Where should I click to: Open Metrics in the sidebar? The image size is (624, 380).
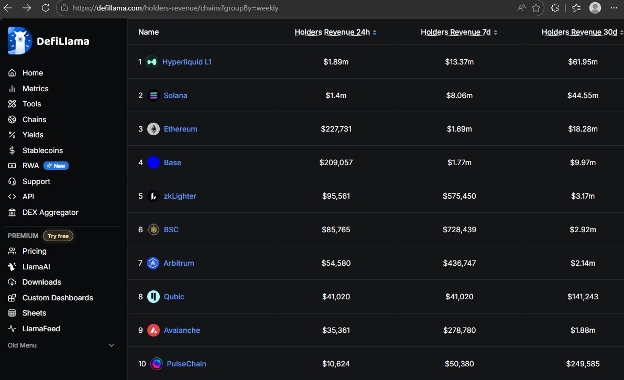pos(36,89)
